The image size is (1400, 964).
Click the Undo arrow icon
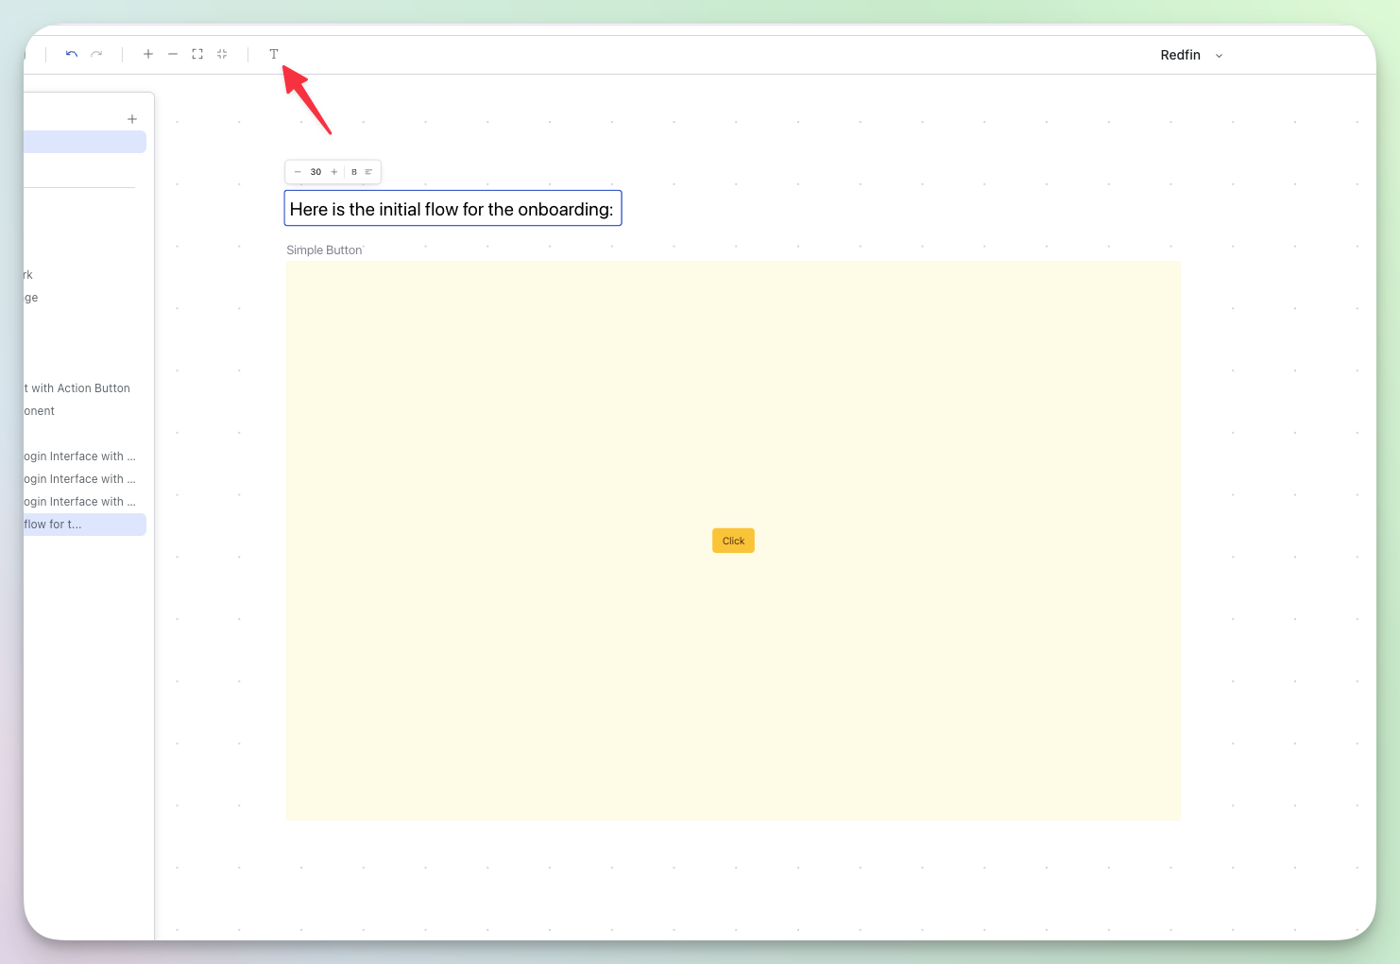tap(71, 54)
